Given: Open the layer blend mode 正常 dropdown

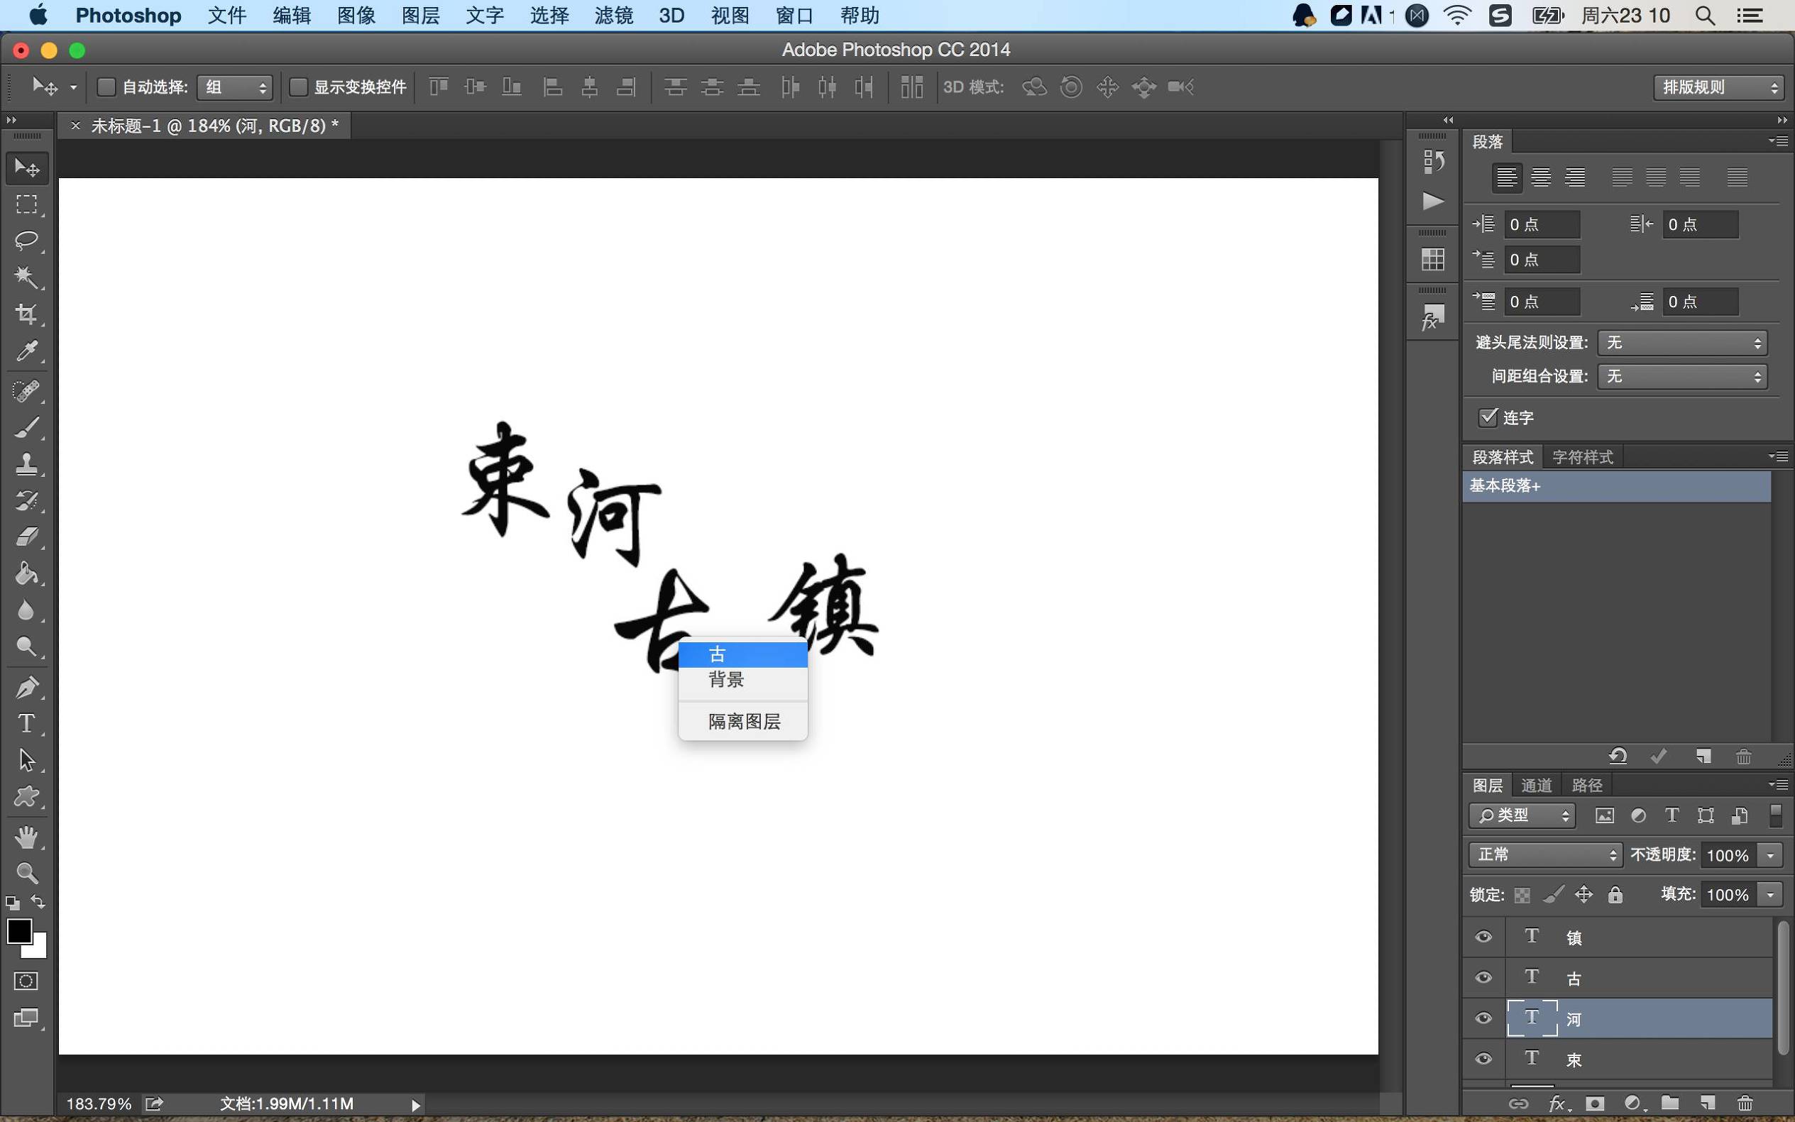Looking at the screenshot, I should click(x=1544, y=854).
